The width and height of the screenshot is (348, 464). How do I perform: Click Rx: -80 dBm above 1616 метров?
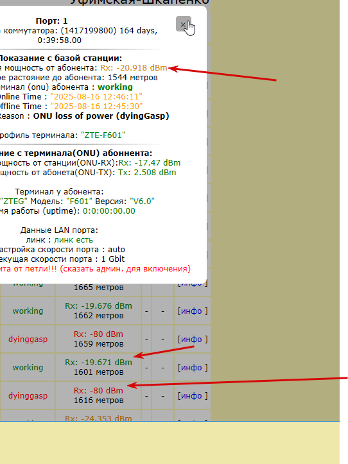click(98, 391)
